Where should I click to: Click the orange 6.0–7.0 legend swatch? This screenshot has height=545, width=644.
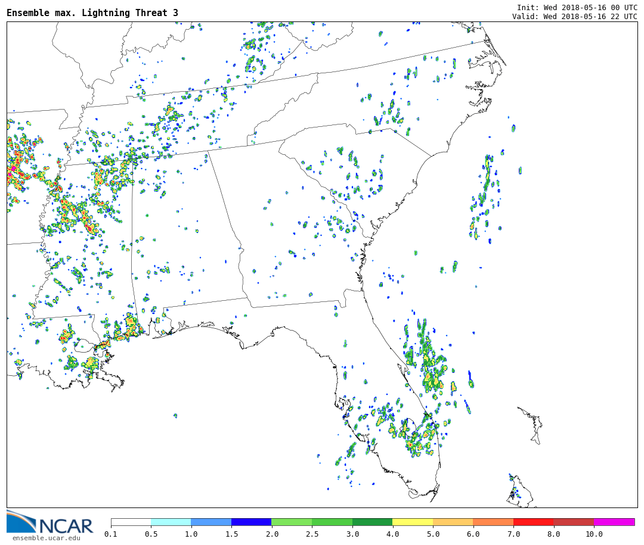[x=493, y=522]
